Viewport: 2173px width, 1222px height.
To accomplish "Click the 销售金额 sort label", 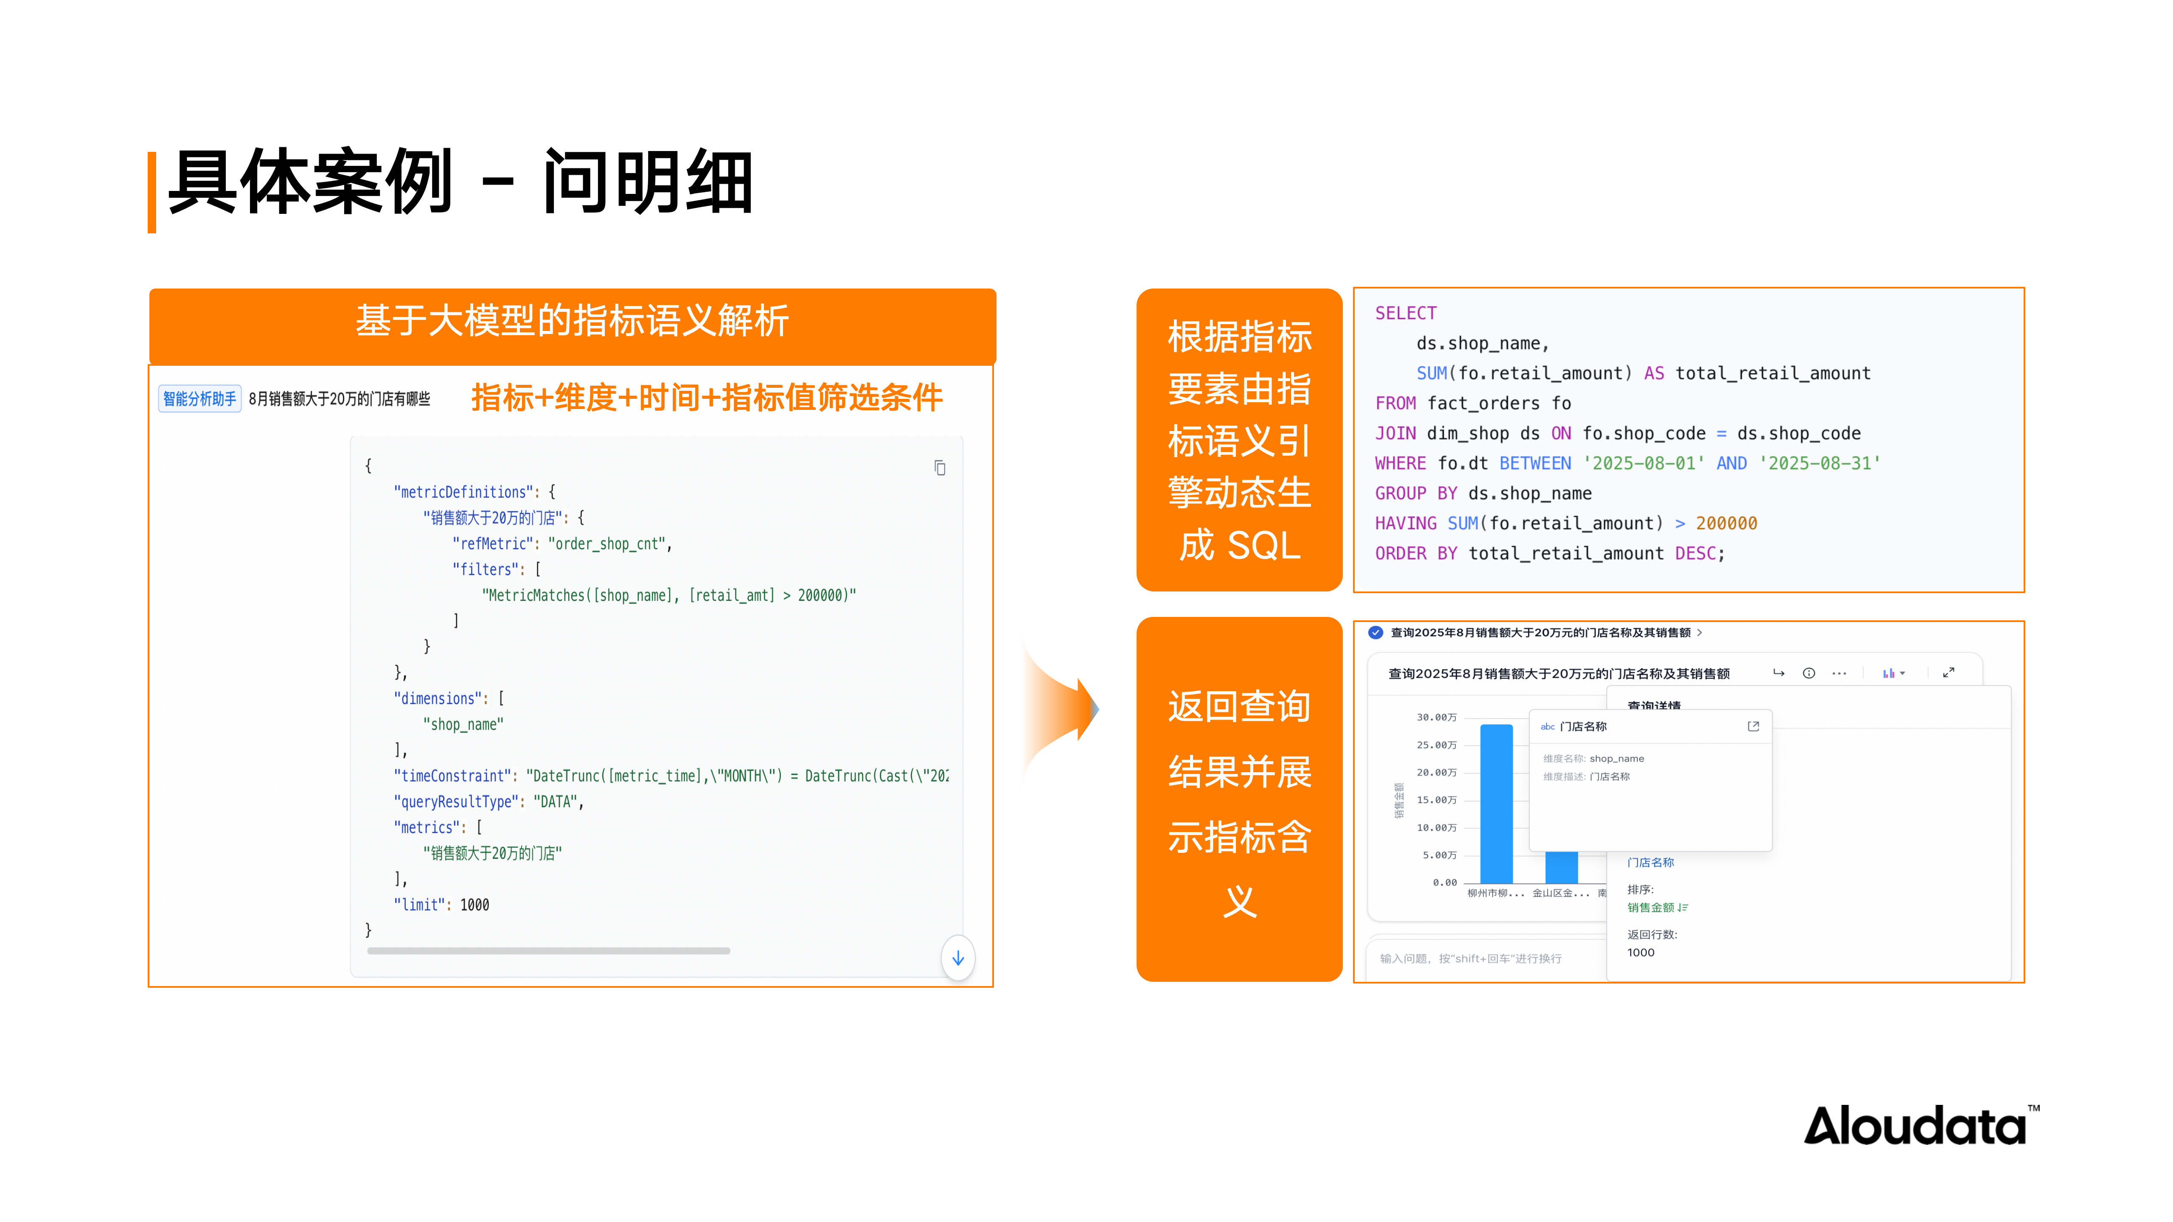I will click(1650, 908).
